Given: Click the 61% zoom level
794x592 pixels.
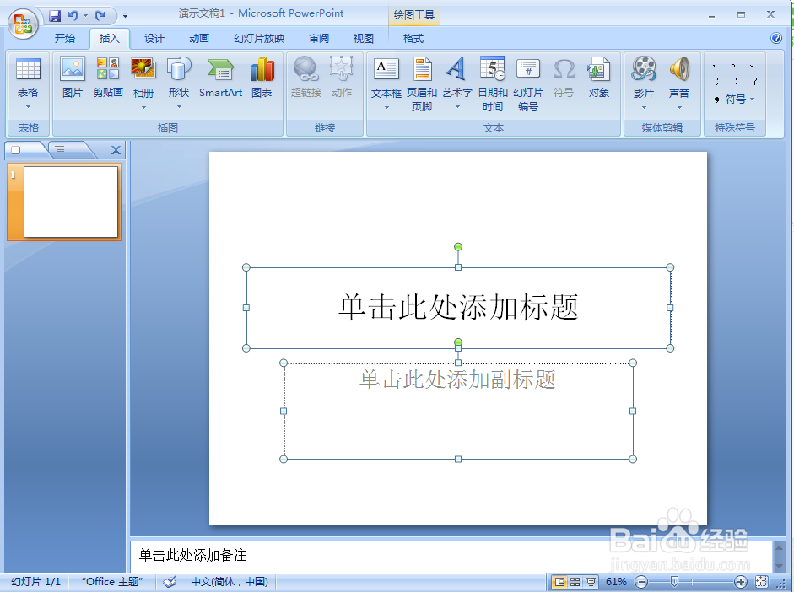Looking at the screenshot, I should point(616,582).
